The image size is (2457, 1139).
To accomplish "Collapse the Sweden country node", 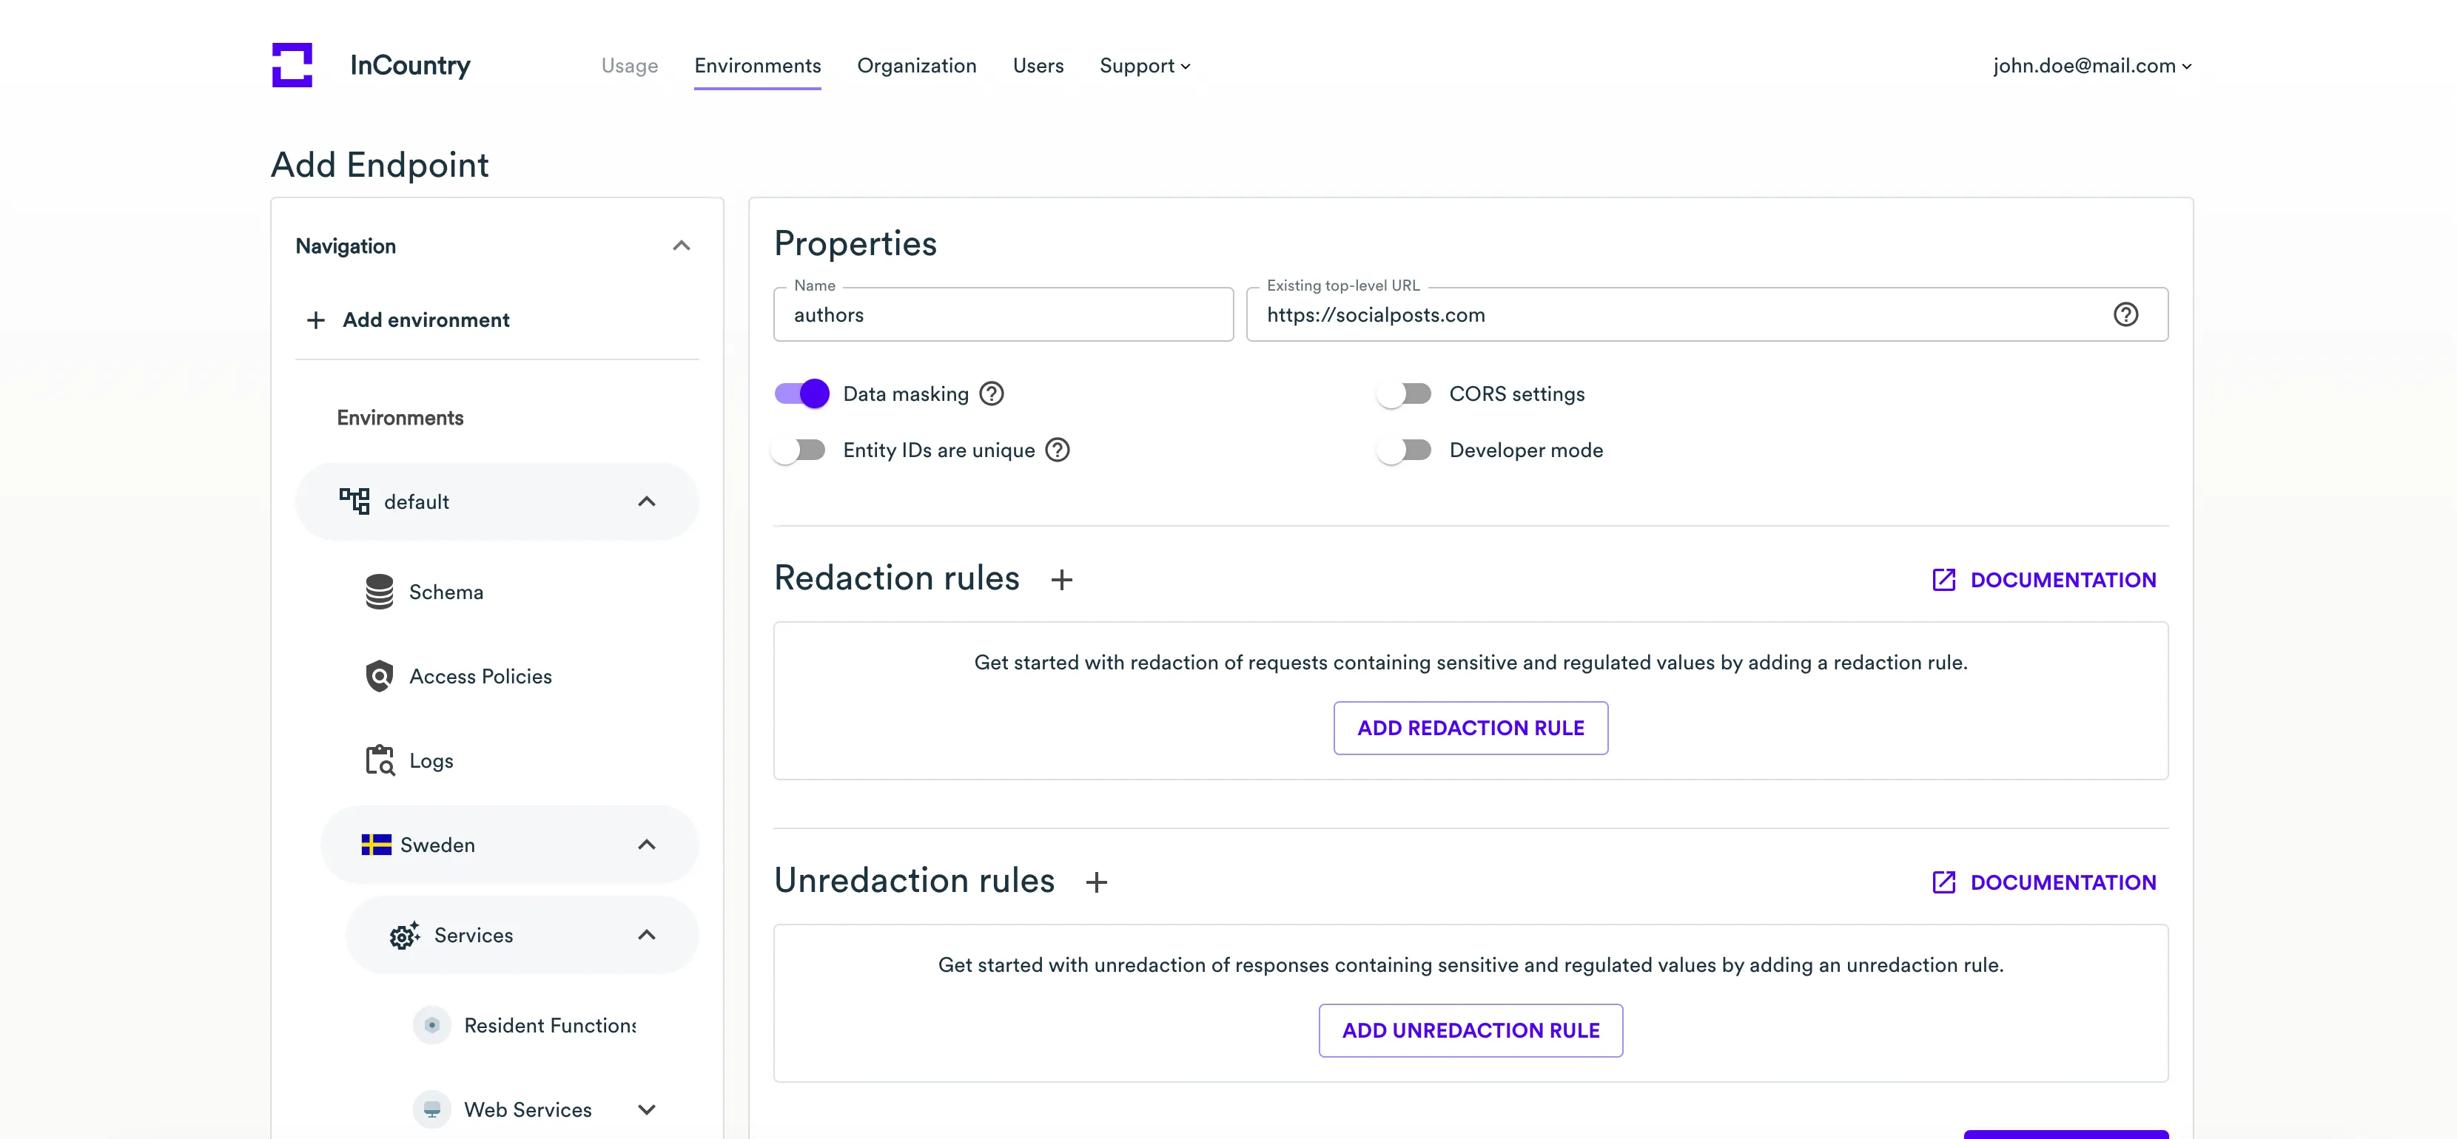I will 647,845.
